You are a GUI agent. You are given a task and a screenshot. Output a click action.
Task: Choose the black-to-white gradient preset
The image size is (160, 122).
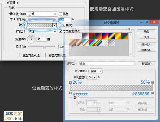(x=86, y=36)
